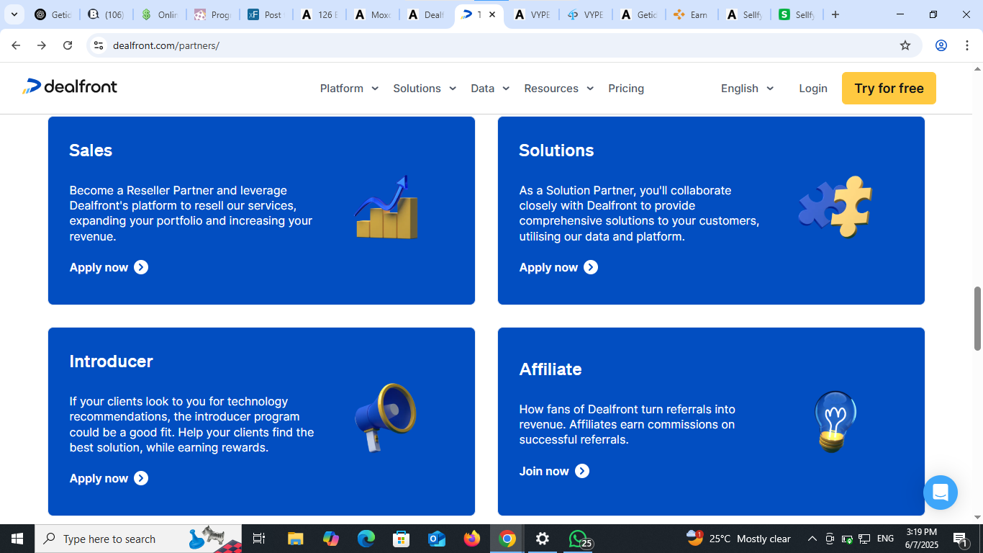Viewport: 983px width, 553px height.
Task: Open the Pricing page
Action: coord(626,89)
